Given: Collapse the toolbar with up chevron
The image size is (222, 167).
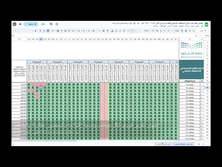Looking at the screenshot, I should pyautogui.click(x=15, y=31).
